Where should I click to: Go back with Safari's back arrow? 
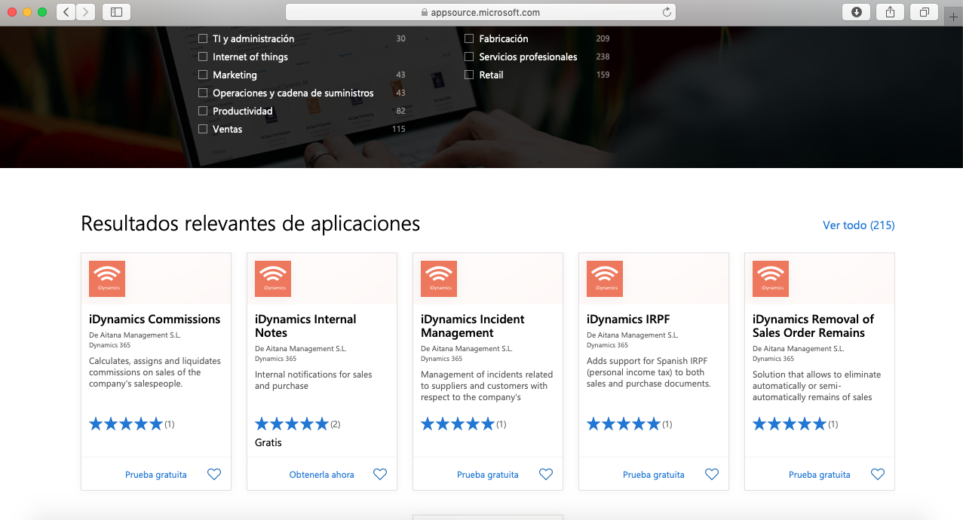[x=66, y=12]
